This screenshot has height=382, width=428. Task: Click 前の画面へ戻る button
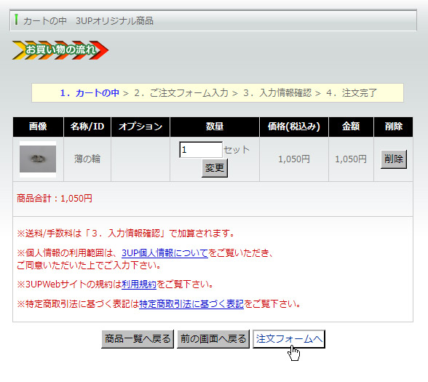coord(213,339)
